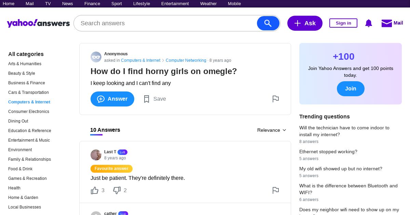
Task: Click the Computers & Internet breadcrumb link
Action: click(x=140, y=60)
